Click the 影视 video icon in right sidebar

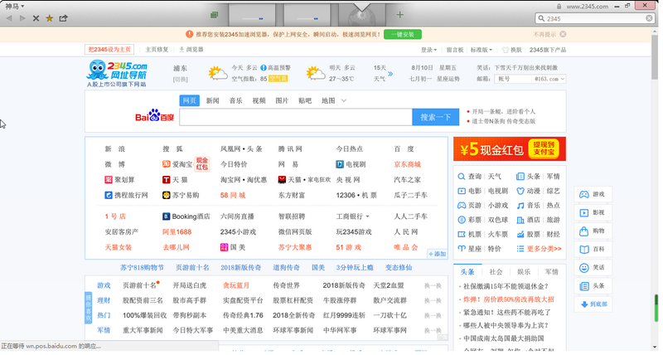click(584, 212)
